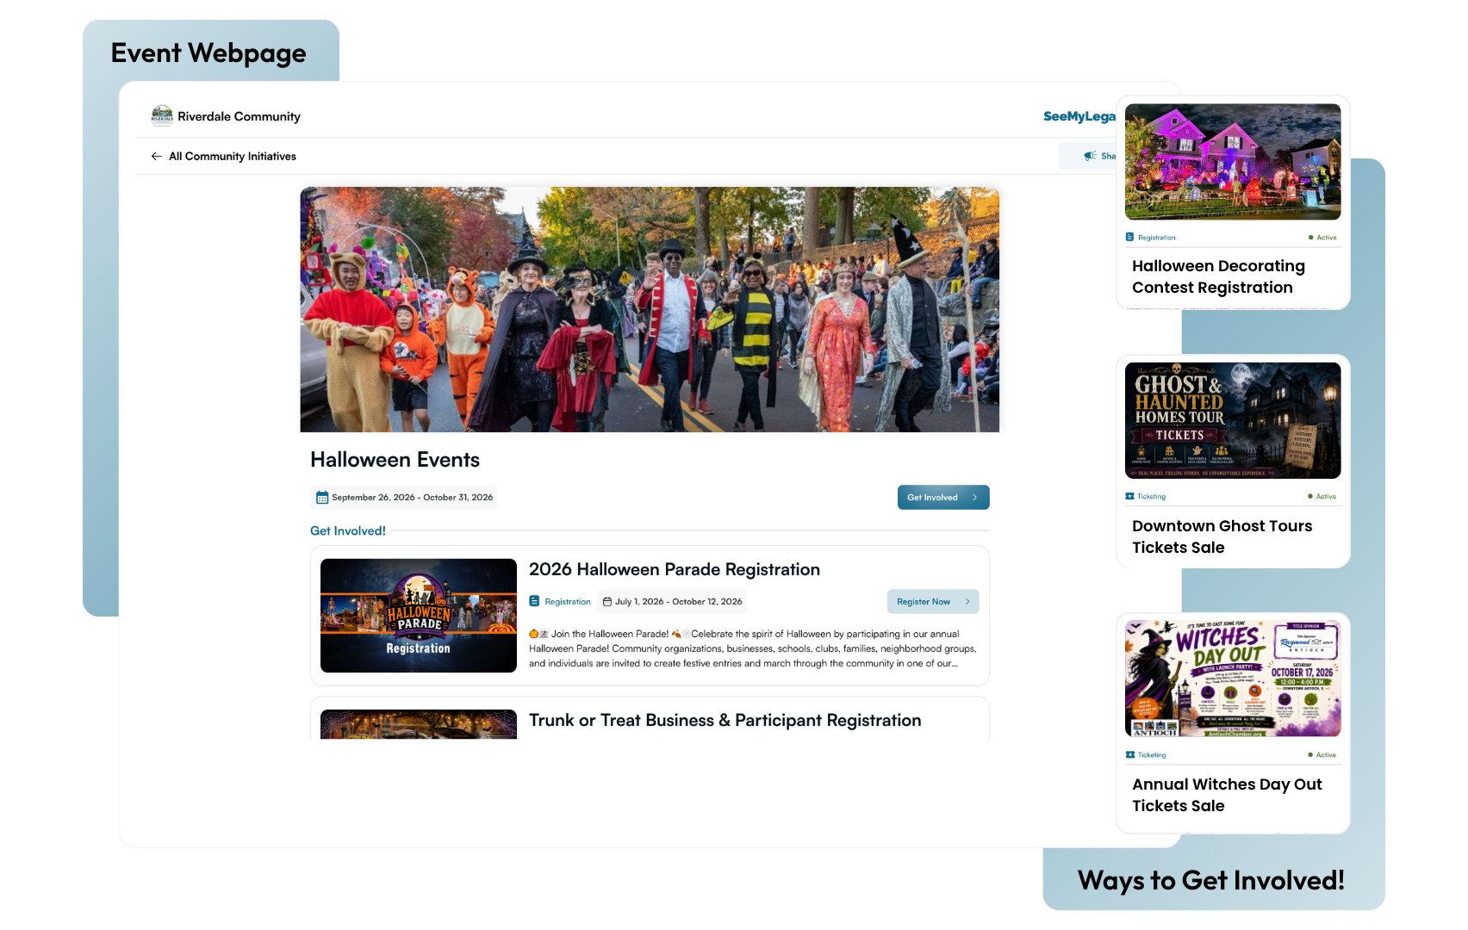Open the Witches Day Out poster image
The height and width of the screenshot is (930, 1468).
pos(1233,679)
